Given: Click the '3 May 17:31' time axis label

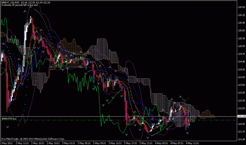Looking at the screenshot, I should pos(131,143).
